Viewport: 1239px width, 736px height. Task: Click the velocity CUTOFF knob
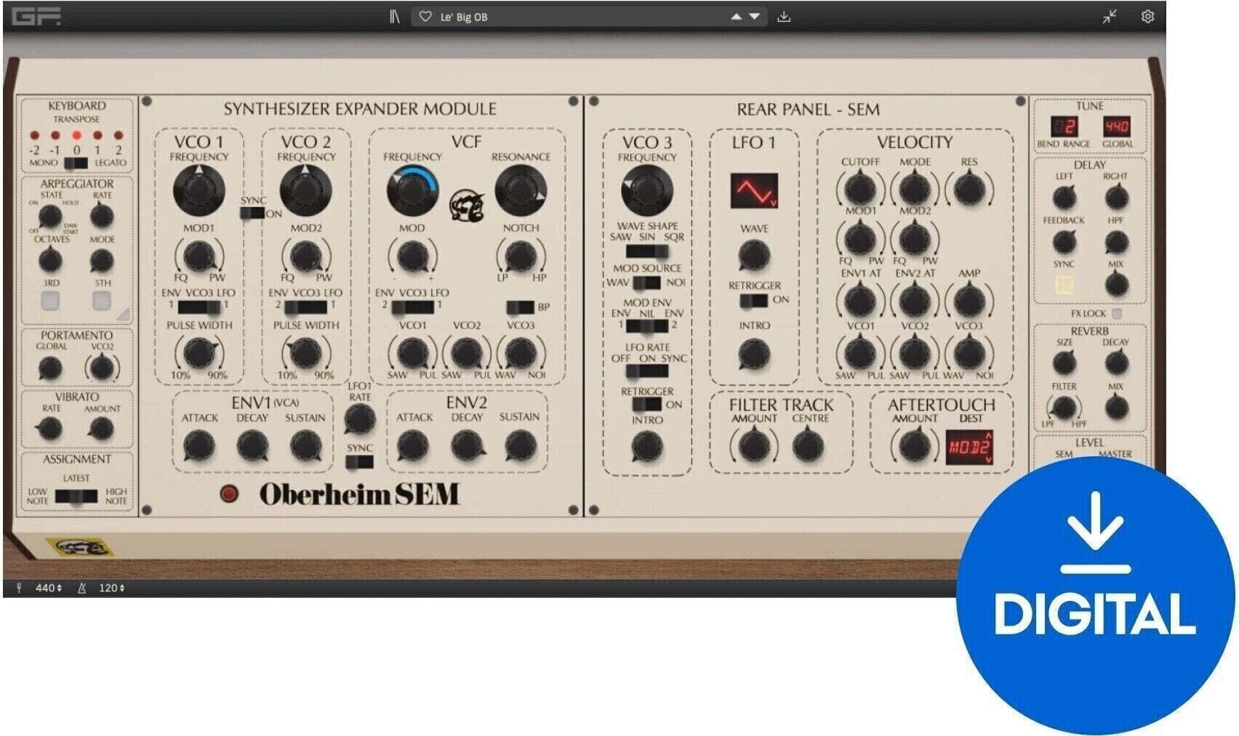[860, 189]
